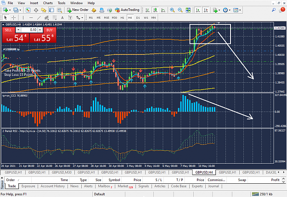Image resolution: width=287 pixels, height=197 pixels.
Task: Open the Account History terminal tab
Action: [x=53, y=186]
